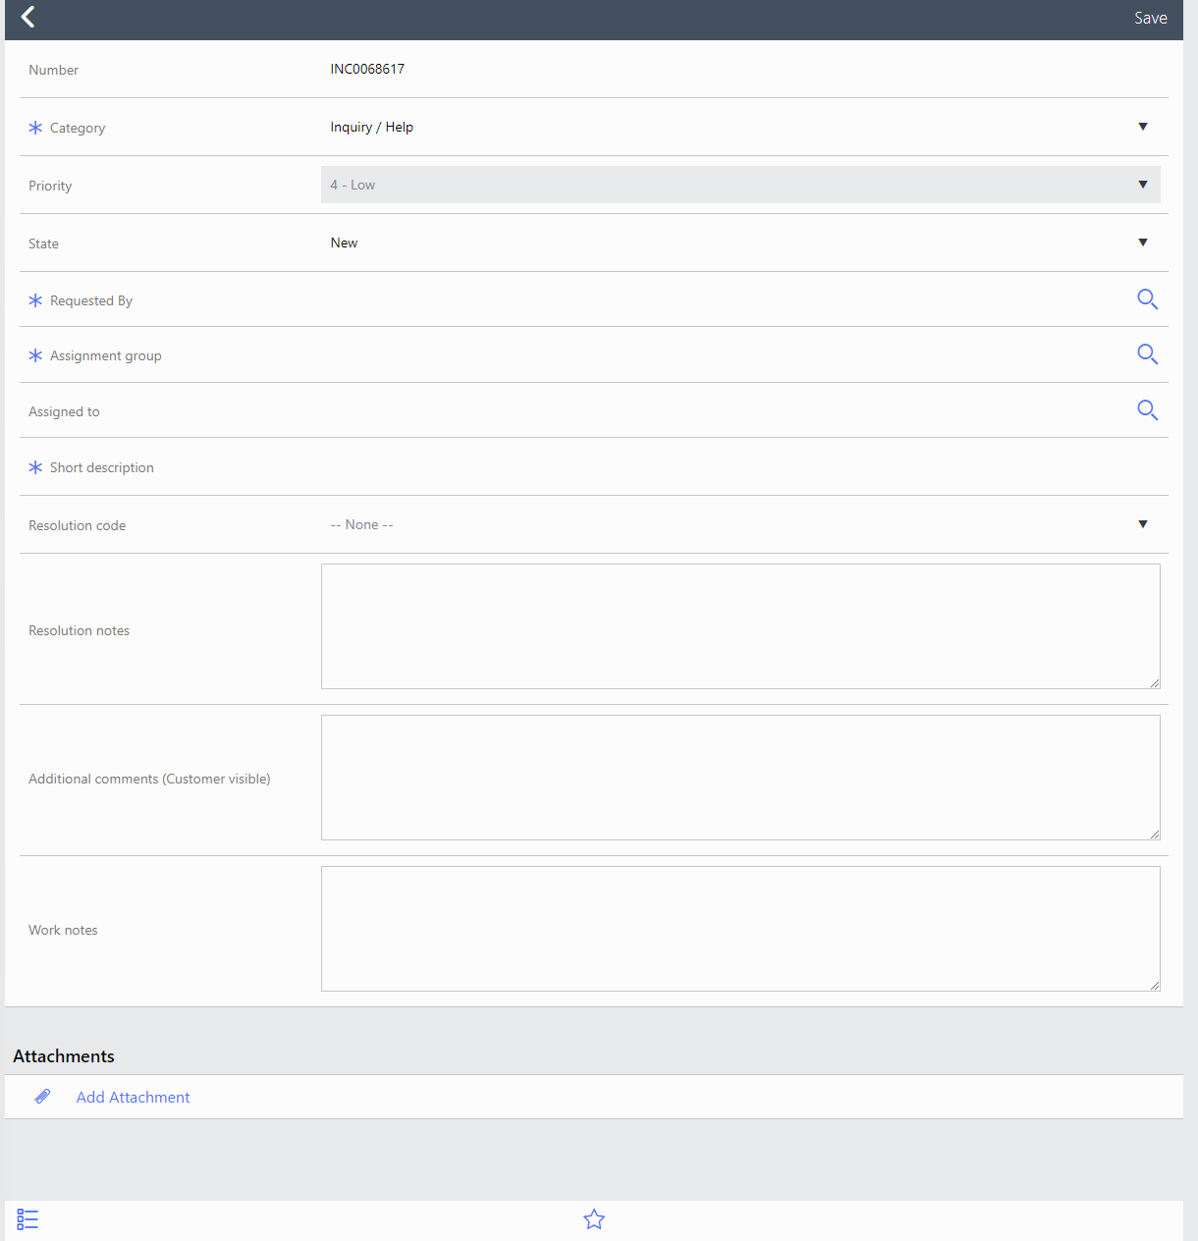This screenshot has width=1198, height=1241.
Task: Open Assignment group lookup search icon
Action: (1147, 354)
